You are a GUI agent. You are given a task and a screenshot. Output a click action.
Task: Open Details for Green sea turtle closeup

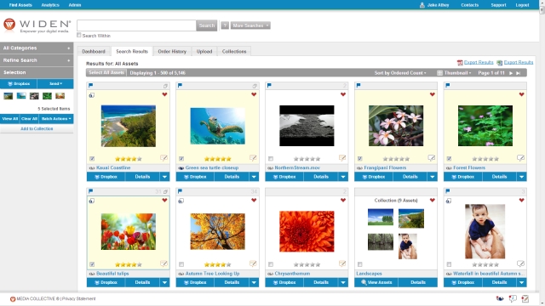232,177
